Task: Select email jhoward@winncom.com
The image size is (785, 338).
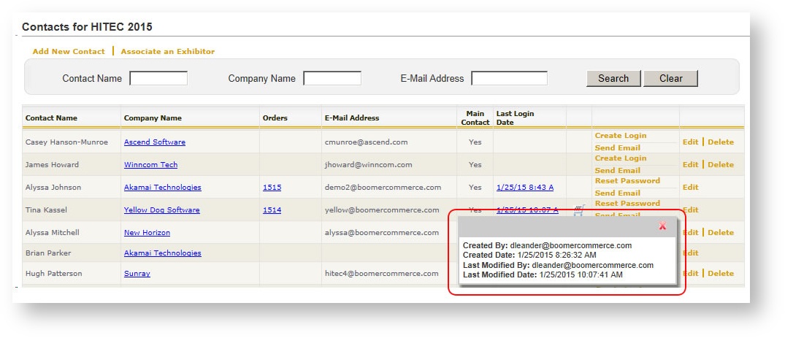Action: tap(369, 165)
